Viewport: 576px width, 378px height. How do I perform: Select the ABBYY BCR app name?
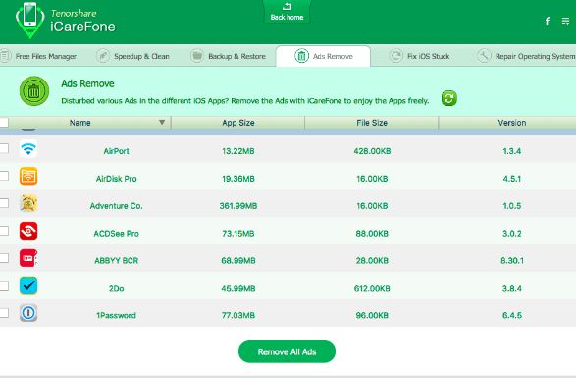[x=116, y=261]
